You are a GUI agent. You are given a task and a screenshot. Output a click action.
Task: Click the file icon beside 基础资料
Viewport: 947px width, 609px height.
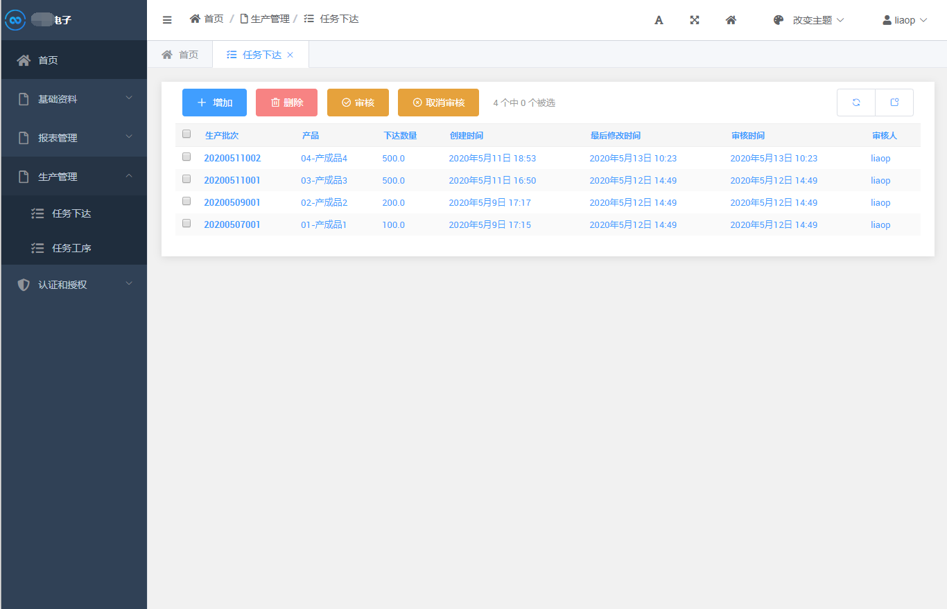tap(24, 99)
